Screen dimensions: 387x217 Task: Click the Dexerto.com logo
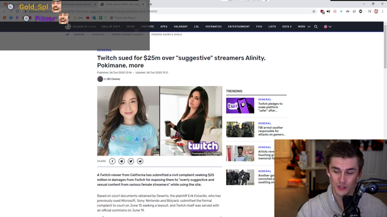(80, 27)
